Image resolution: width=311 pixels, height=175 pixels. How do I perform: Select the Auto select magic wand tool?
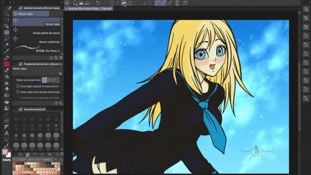tap(7, 45)
